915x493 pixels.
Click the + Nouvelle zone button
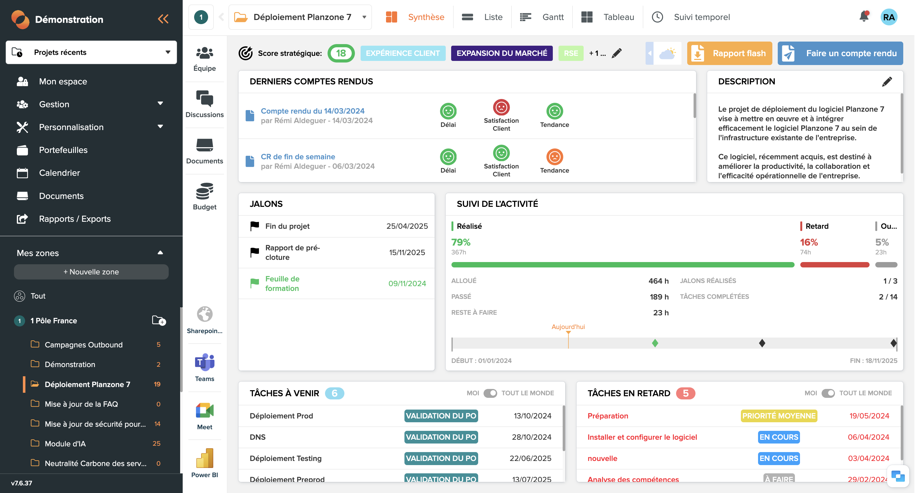point(91,272)
